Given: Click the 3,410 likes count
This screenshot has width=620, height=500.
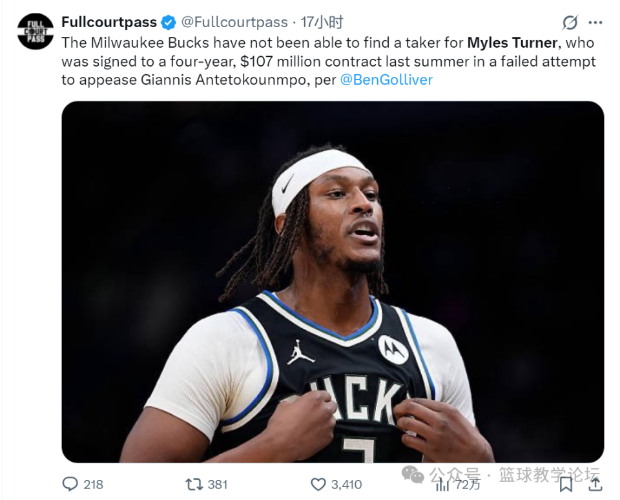Looking at the screenshot, I should click(x=346, y=484).
